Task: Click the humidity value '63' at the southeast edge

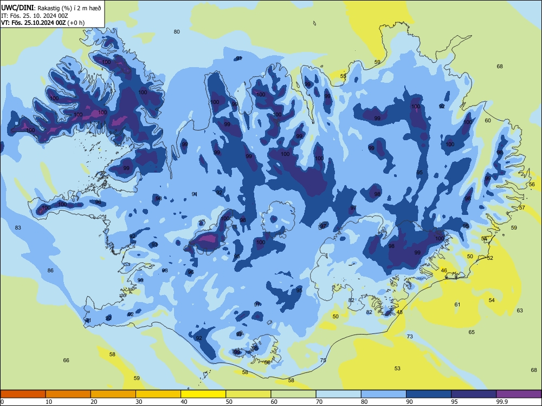Action: click(520, 311)
